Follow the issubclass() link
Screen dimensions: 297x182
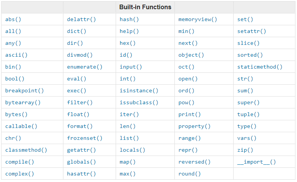pos(139,103)
